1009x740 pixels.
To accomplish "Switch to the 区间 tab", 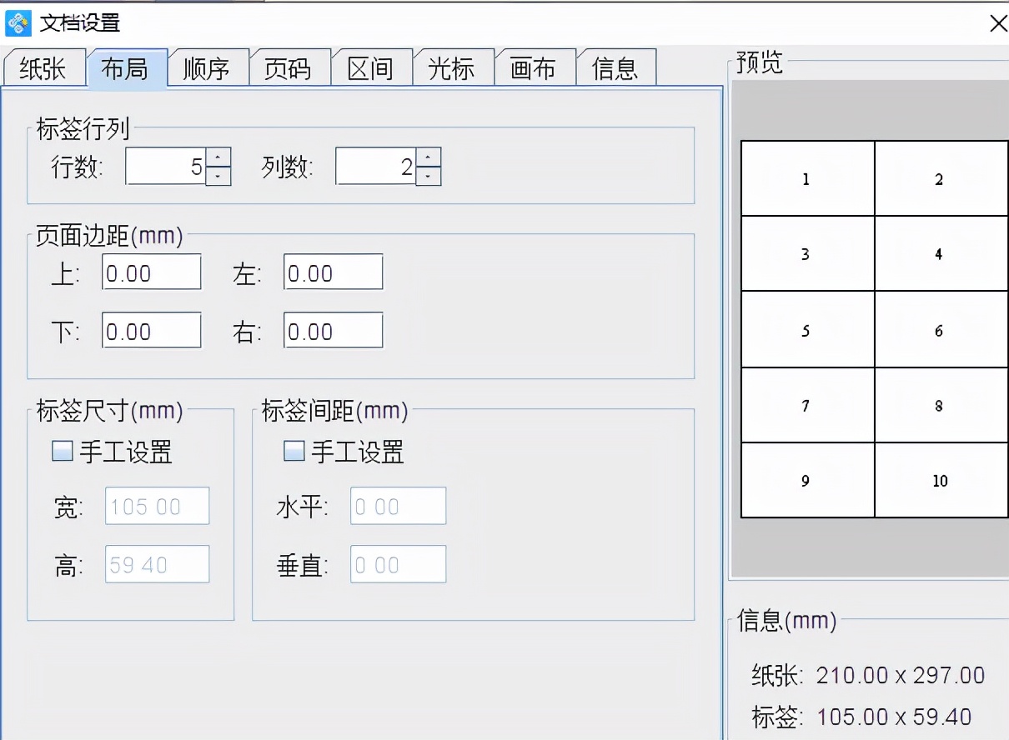I will (372, 69).
